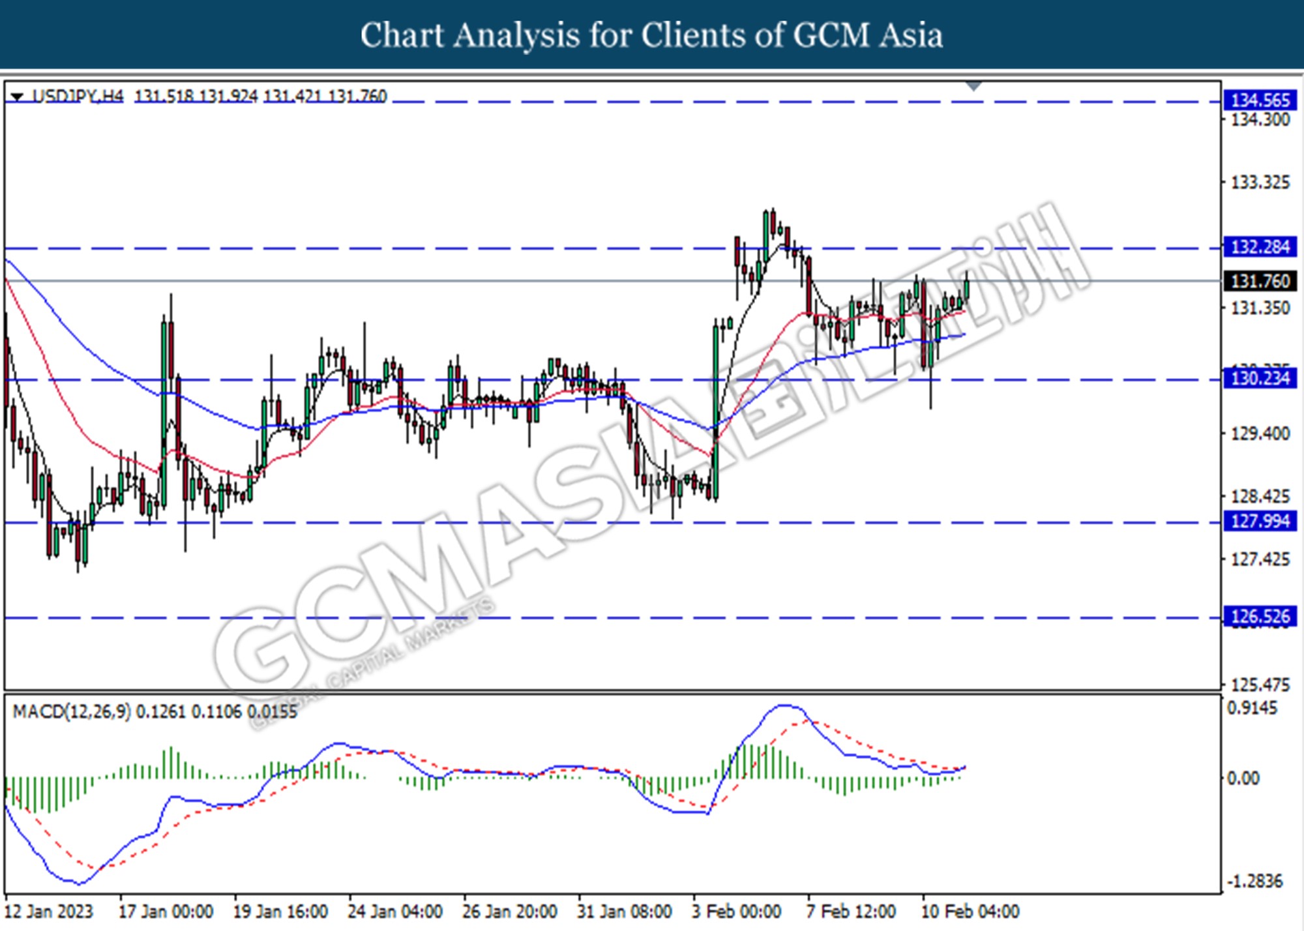This screenshot has height=931, width=1304.
Task: Select the 134.565 price level label
Action: pyautogui.click(x=1260, y=100)
